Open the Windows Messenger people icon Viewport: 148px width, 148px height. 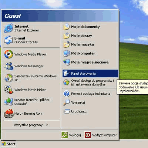point(9,66)
